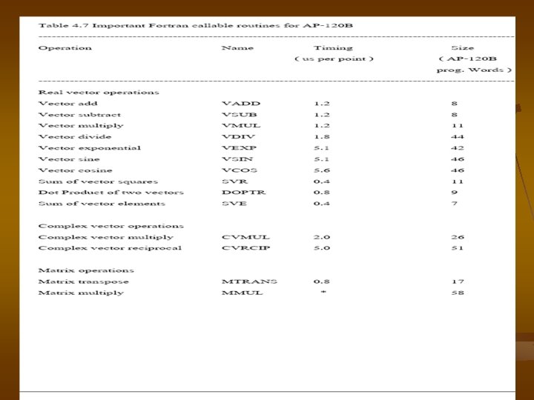Click the 'Matrix transpose' row label
The width and height of the screenshot is (534, 400).
pos(84,282)
